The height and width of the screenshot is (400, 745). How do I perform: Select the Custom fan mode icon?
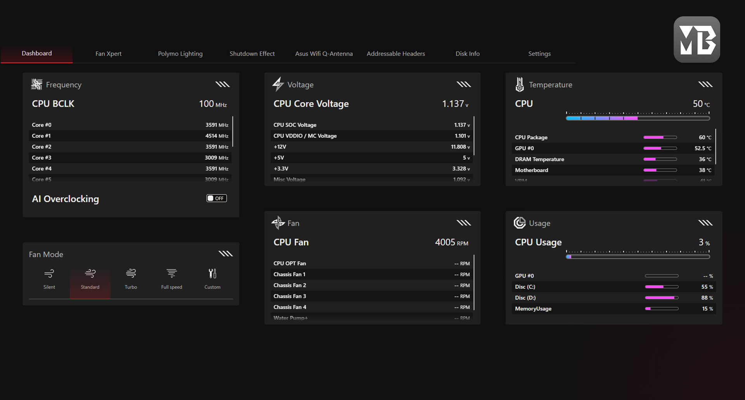click(212, 274)
